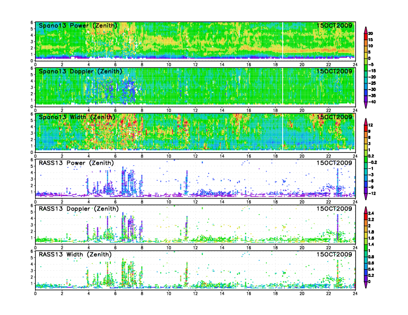Select the top power colorbar scale
The width and height of the screenshot is (408, 315).
pos(366,67)
